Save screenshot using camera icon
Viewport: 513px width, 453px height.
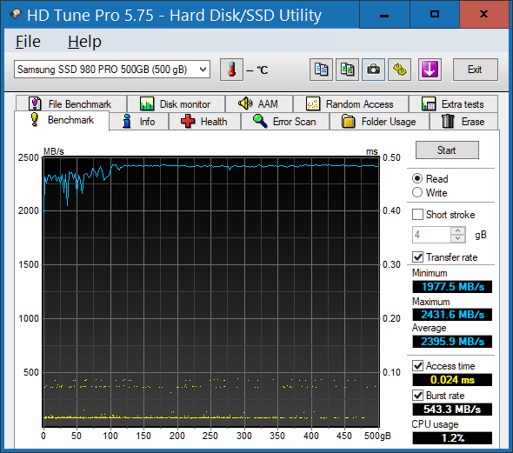click(373, 70)
